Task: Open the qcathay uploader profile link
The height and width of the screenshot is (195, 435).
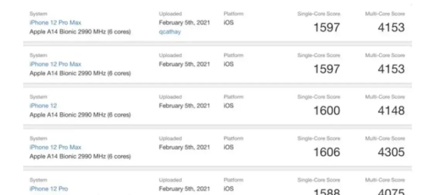Action: click(170, 32)
